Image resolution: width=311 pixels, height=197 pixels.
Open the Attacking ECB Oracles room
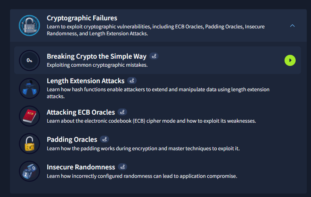[x=81, y=112]
